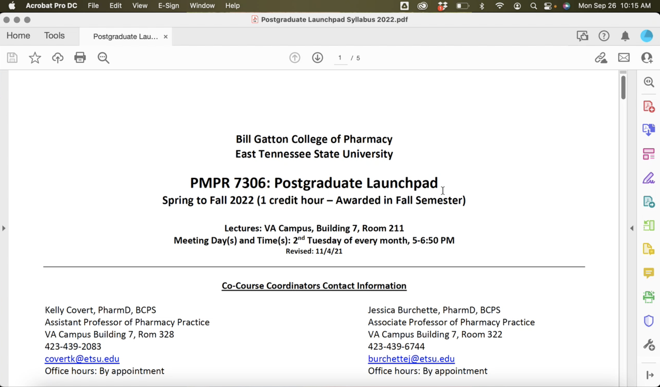The image size is (660, 387).
Task: Open the Fill & Sign tool
Action: point(649,178)
